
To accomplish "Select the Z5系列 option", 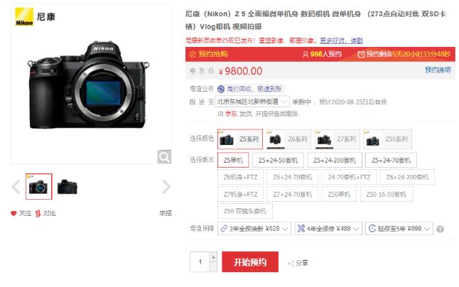I will click(x=240, y=139).
